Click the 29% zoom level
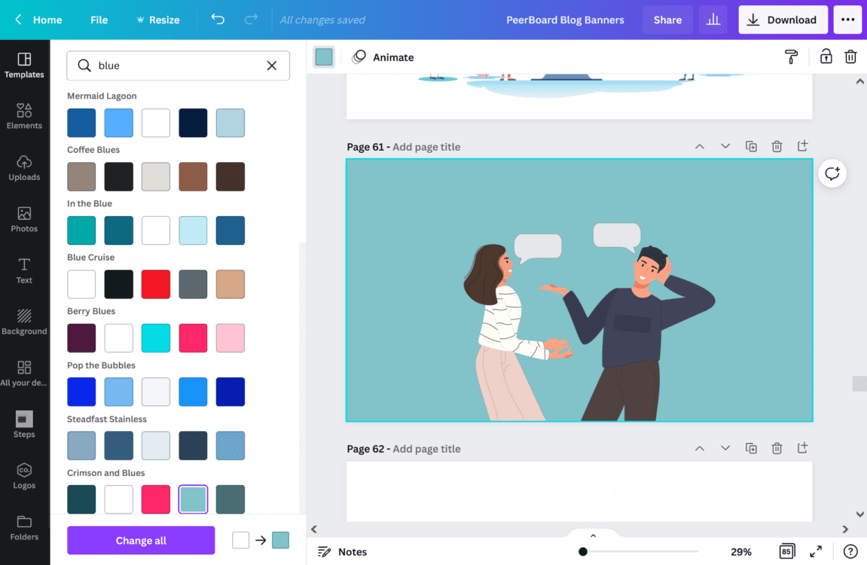Viewport: 867px width, 565px height. coord(741,551)
